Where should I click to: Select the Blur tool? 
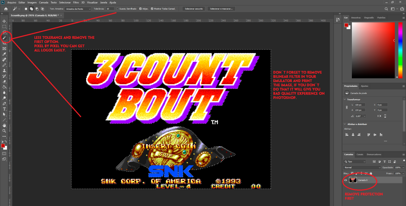click(4, 92)
